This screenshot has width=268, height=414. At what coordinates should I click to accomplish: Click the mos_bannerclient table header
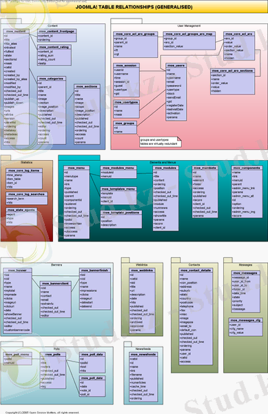pyautogui.click(x=55, y=284)
